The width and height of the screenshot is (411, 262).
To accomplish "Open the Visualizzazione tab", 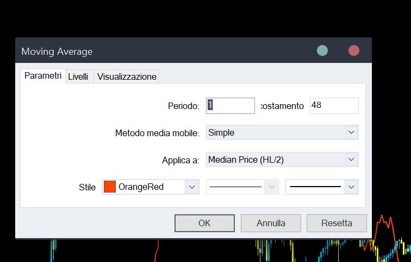I will (127, 77).
